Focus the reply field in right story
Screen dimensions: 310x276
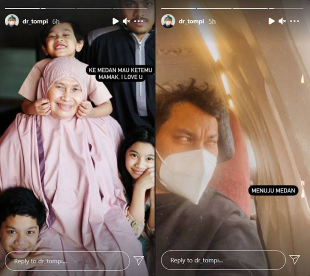tap(223, 260)
